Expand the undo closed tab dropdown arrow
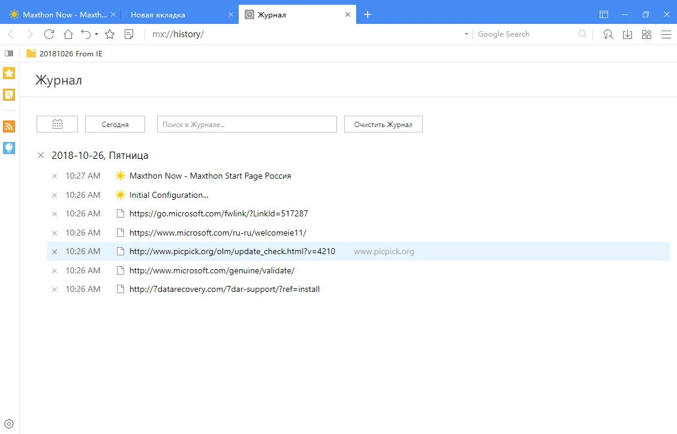The width and height of the screenshot is (677, 434). (x=97, y=34)
